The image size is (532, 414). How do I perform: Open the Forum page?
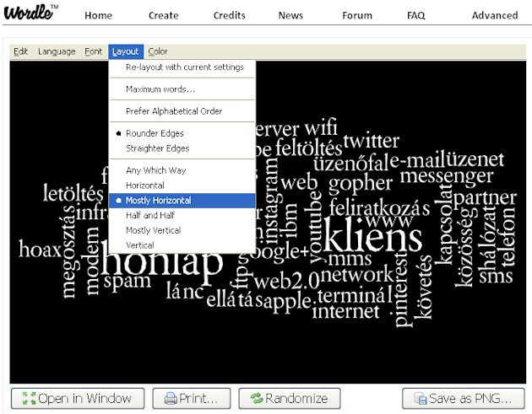click(x=357, y=15)
